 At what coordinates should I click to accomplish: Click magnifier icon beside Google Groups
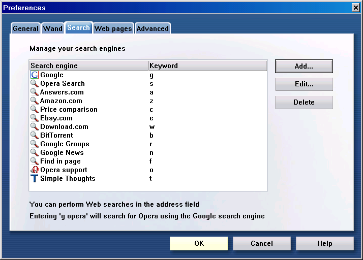[35, 144]
